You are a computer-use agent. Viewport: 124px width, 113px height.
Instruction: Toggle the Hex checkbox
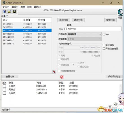pyautogui.click(x=65, y=29)
